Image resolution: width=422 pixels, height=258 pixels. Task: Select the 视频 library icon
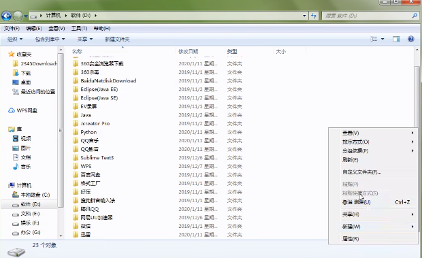16,138
